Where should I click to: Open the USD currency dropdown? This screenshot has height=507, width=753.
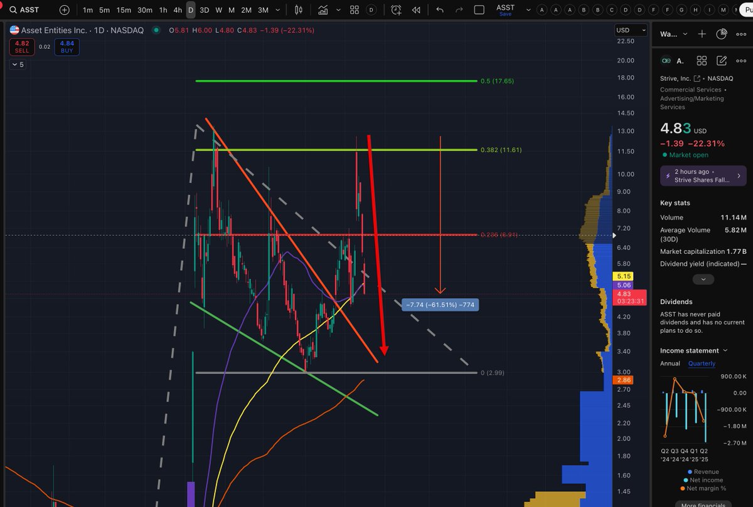631,30
